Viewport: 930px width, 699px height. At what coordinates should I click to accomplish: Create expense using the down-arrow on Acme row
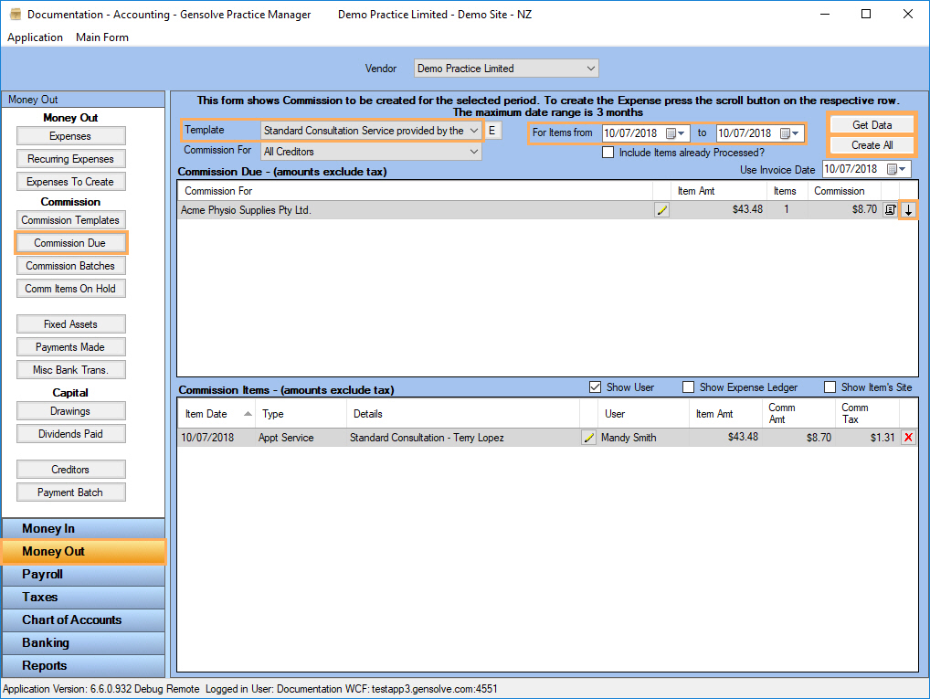[x=908, y=209]
